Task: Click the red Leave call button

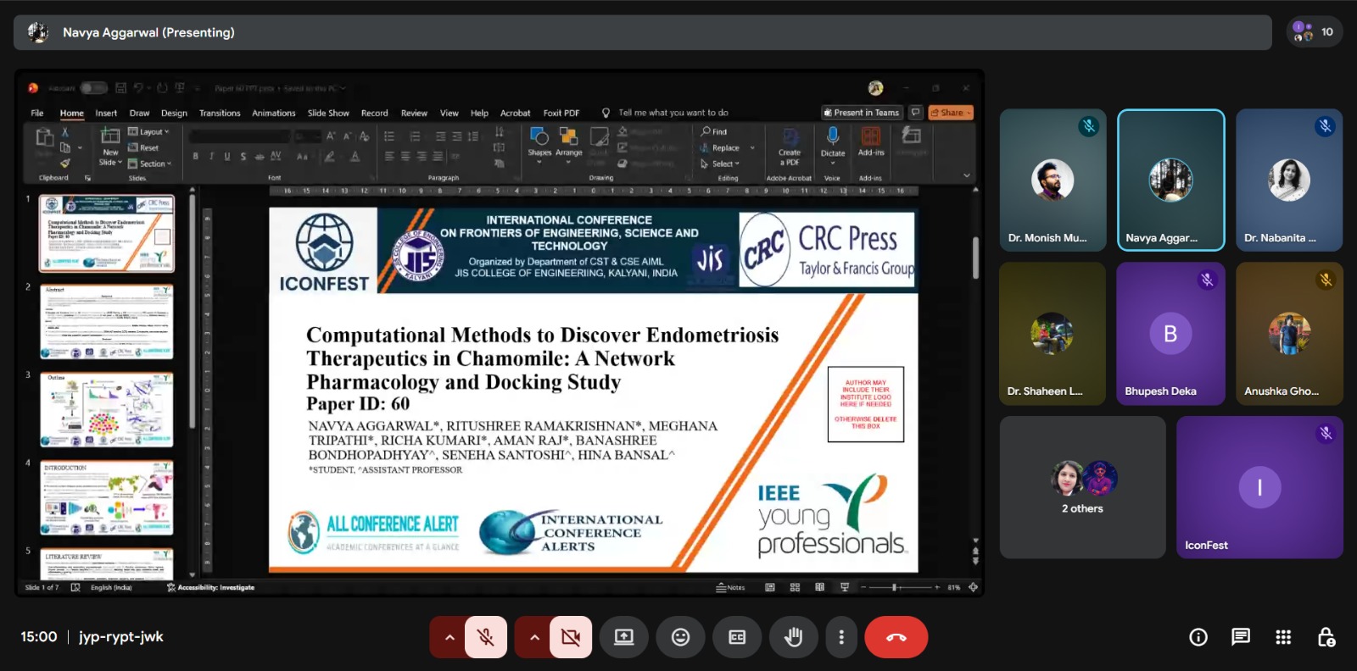Action: click(x=896, y=637)
